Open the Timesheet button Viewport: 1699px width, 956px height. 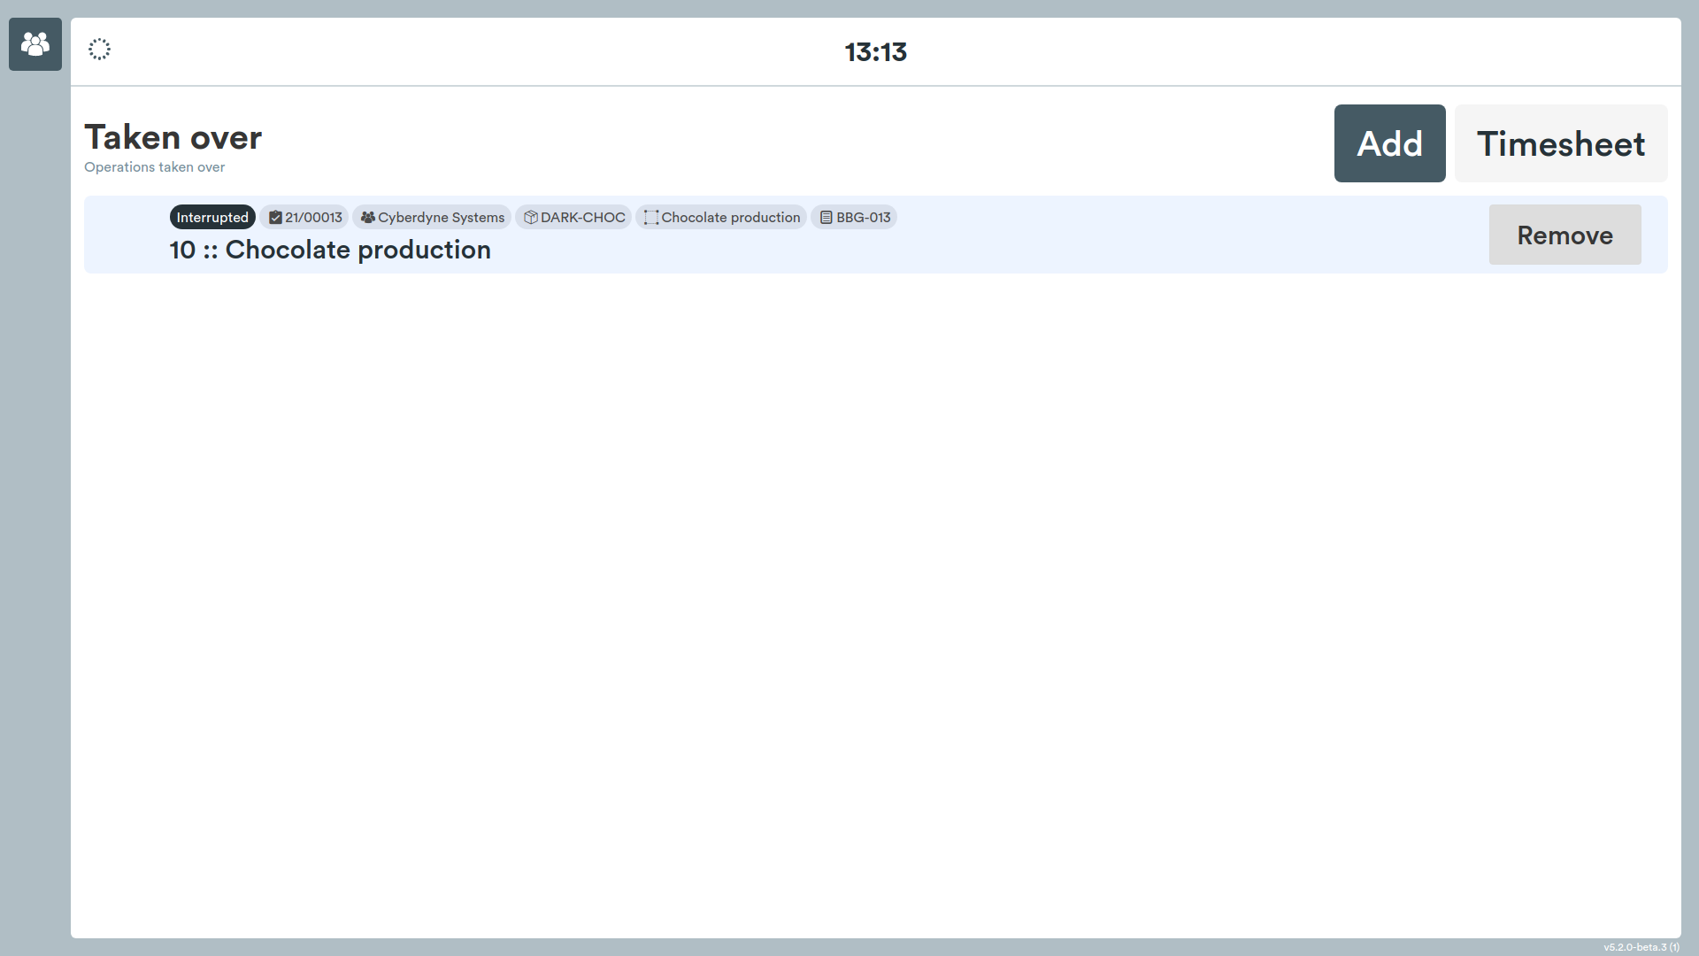(x=1561, y=143)
